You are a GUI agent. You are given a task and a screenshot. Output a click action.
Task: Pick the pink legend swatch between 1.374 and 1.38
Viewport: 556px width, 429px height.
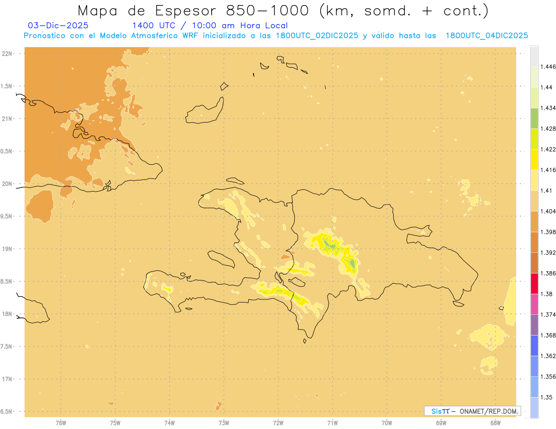534,304
